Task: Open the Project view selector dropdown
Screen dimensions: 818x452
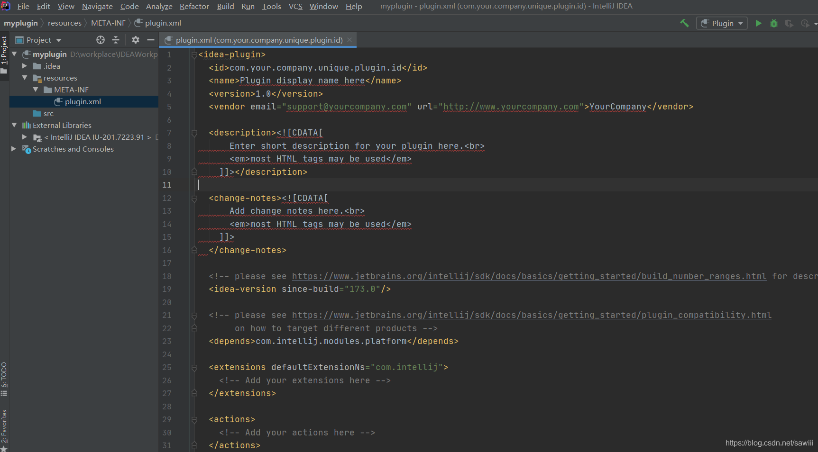Action: [x=39, y=40]
